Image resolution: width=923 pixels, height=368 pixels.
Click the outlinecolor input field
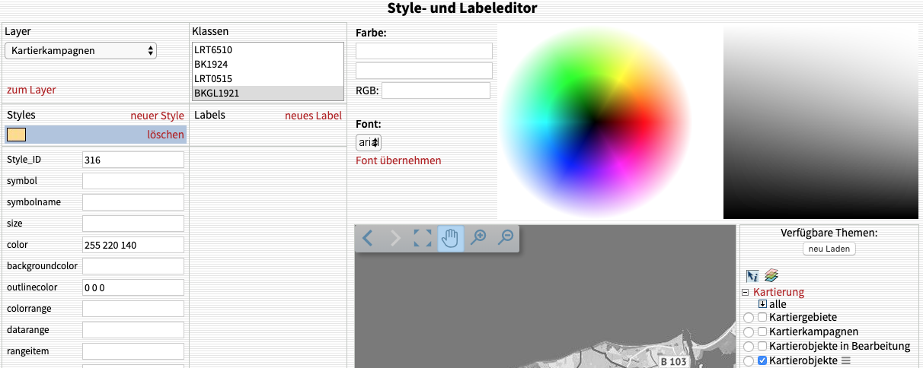tap(133, 287)
